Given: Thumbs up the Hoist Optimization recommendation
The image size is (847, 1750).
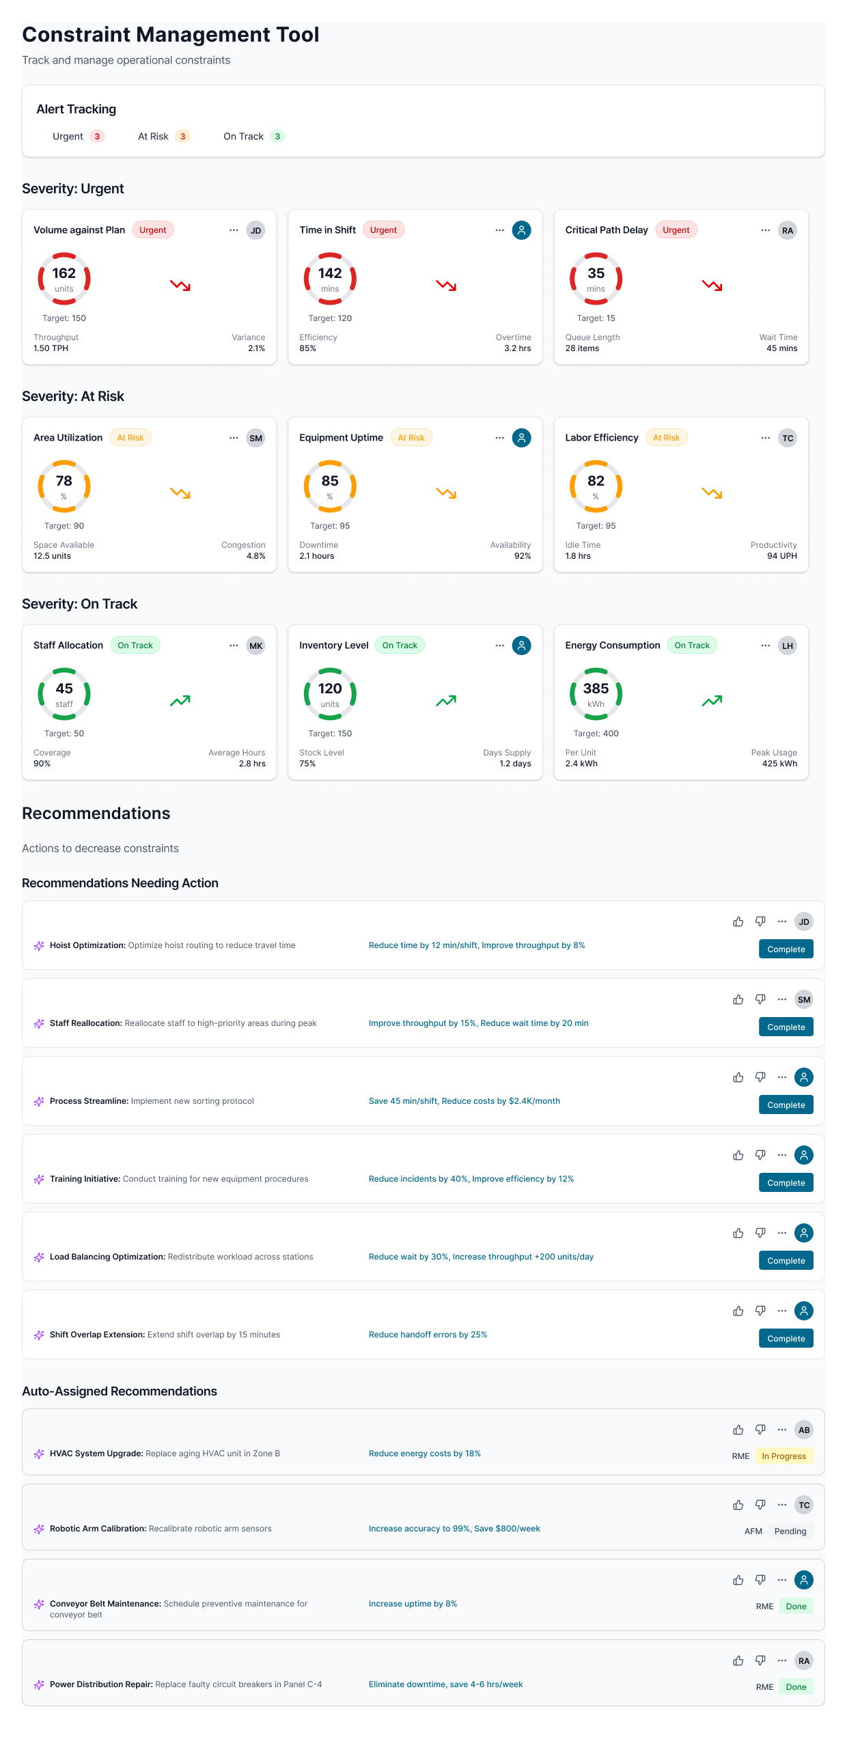Looking at the screenshot, I should point(738,921).
